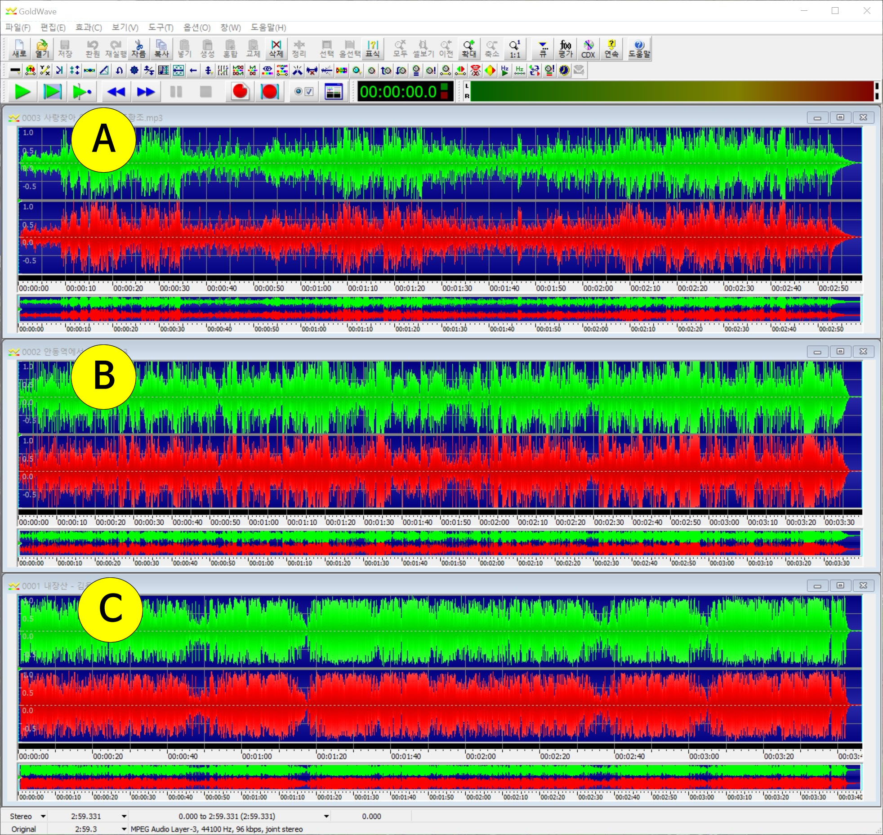Open the 도구(T) tools menu

[x=161, y=27]
